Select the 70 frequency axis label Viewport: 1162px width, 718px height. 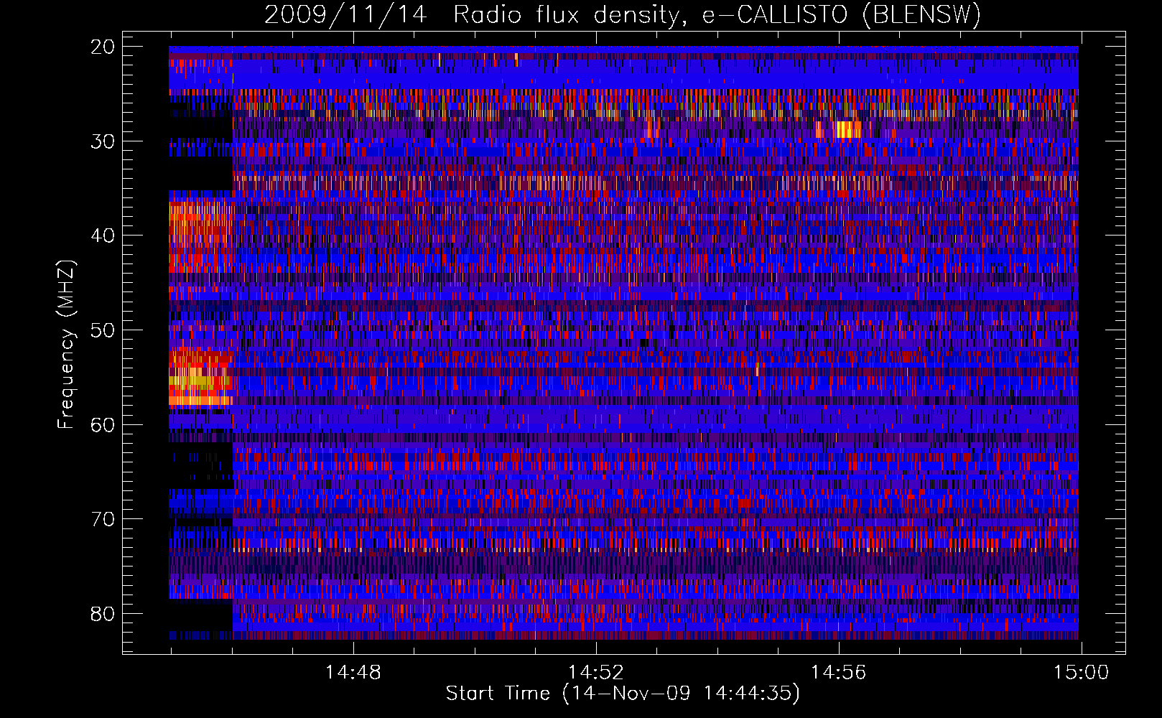(x=103, y=519)
